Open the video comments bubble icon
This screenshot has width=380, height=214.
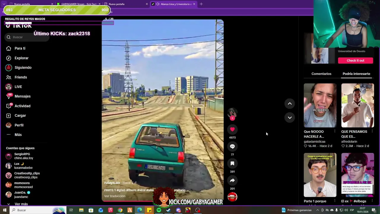click(x=232, y=146)
